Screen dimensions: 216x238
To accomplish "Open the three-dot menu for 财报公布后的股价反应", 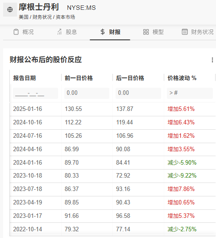I will point(212,60).
